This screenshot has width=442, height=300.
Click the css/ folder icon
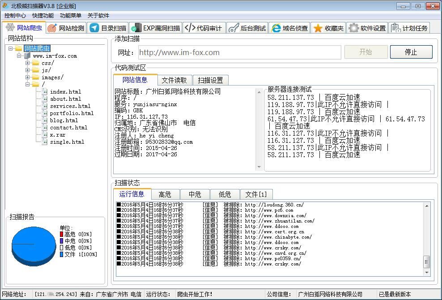click(35, 63)
